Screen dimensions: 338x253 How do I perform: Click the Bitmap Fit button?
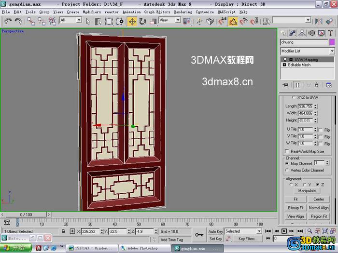pyautogui.click(x=296, y=208)
